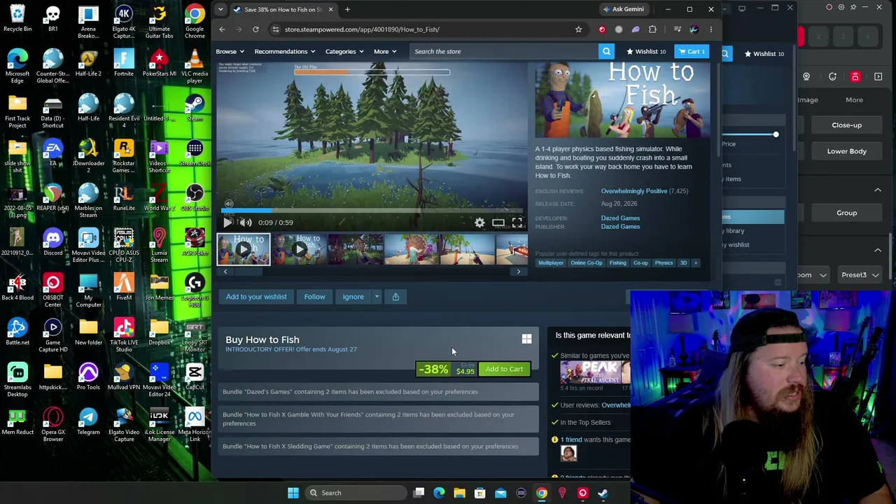Close the How to Fish Steam tab
Screen dimensions: 896x504
click(x=330, y=9)
